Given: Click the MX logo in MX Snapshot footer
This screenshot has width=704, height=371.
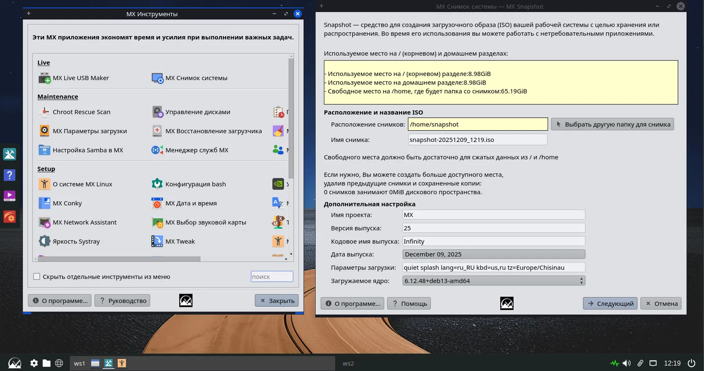Looking at the screenshot, I should [507, 304].
